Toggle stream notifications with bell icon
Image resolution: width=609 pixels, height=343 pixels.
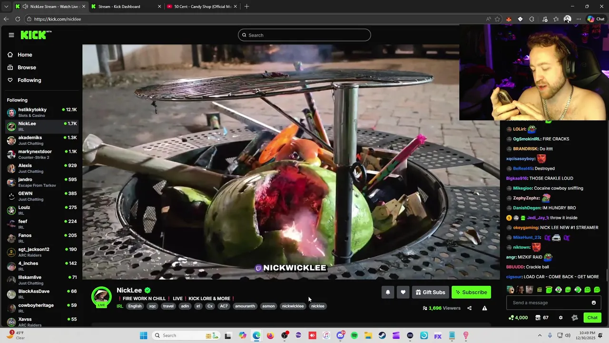point(388,293)
